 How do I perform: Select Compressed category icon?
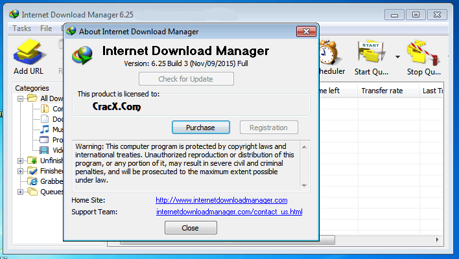point(45,109)
